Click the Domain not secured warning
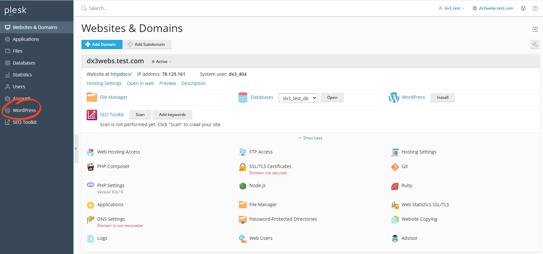This screenshot has width=543, height=254. click(x=268, y=173)
